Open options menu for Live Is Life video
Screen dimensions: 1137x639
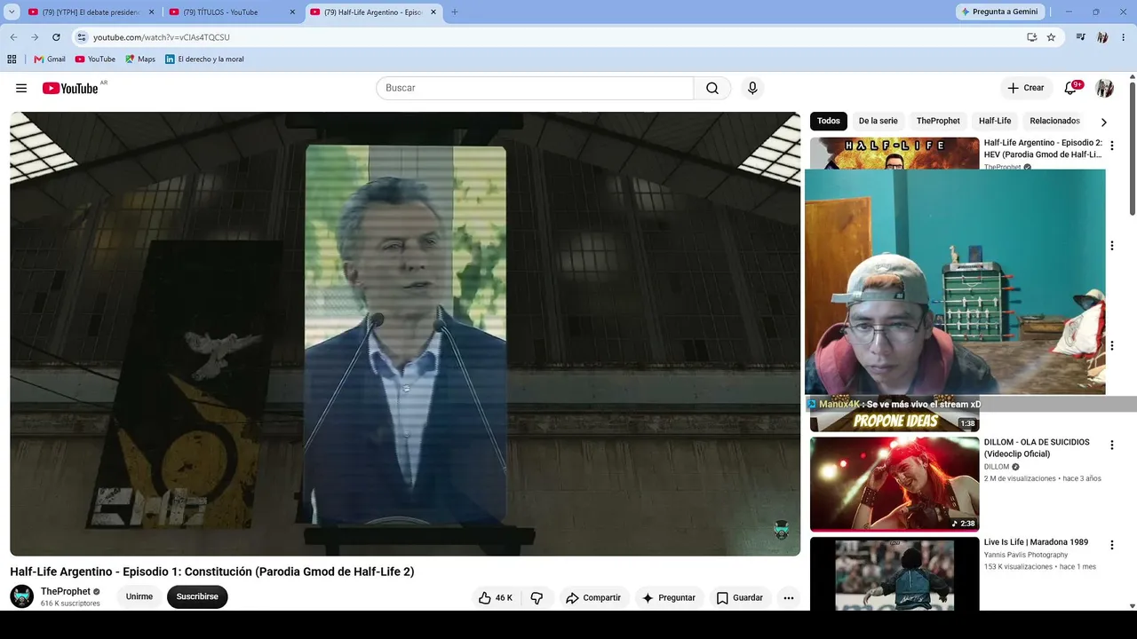(x=1111, y=545)
